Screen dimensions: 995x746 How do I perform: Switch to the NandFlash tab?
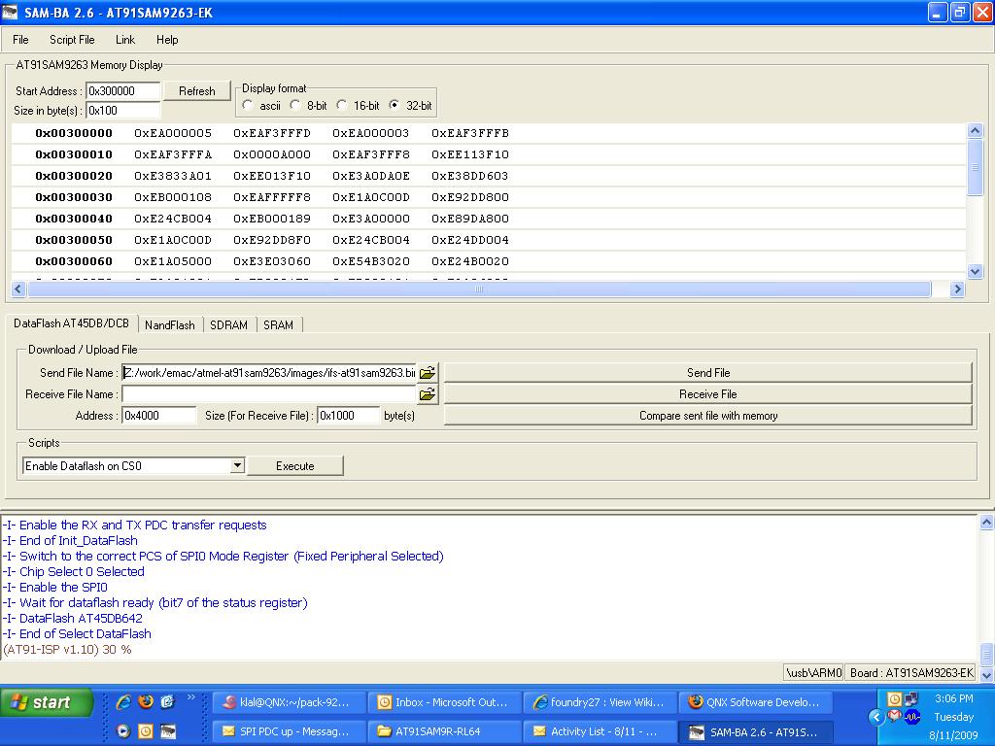[x=170, y=324]
